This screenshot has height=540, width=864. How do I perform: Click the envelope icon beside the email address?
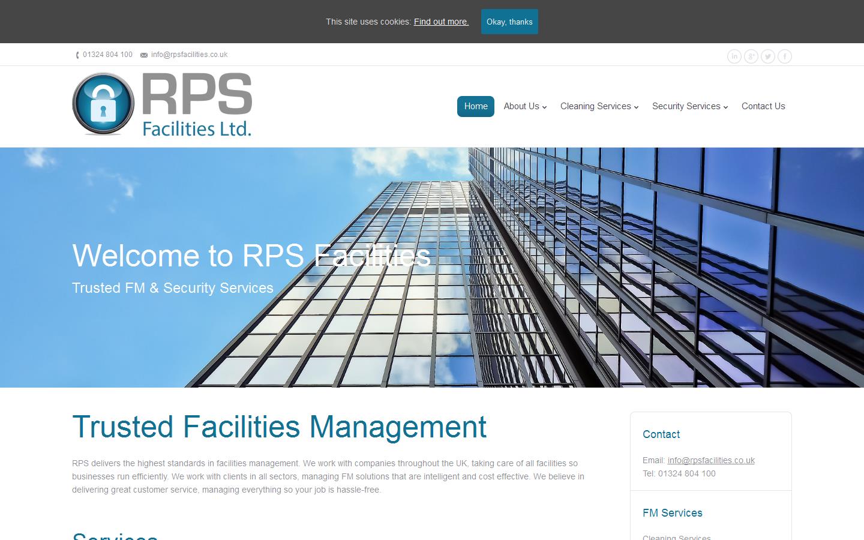143,55
